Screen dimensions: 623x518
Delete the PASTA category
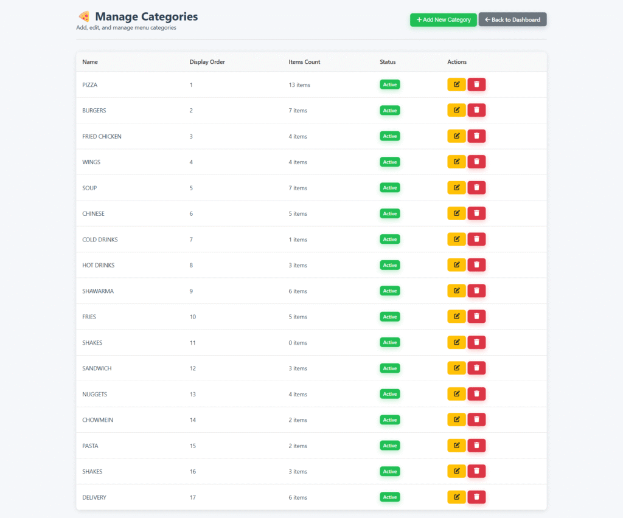point(476,446)
